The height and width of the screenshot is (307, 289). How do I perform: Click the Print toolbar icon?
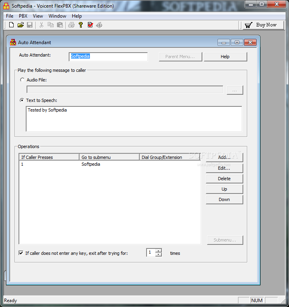71,25
